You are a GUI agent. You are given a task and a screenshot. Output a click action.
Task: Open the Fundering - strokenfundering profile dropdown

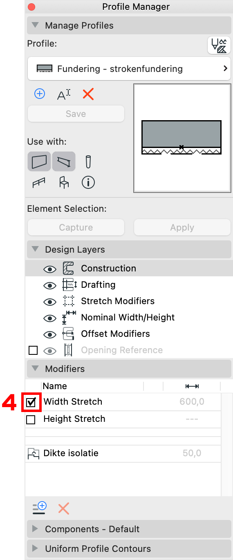[x=129, y=69]
